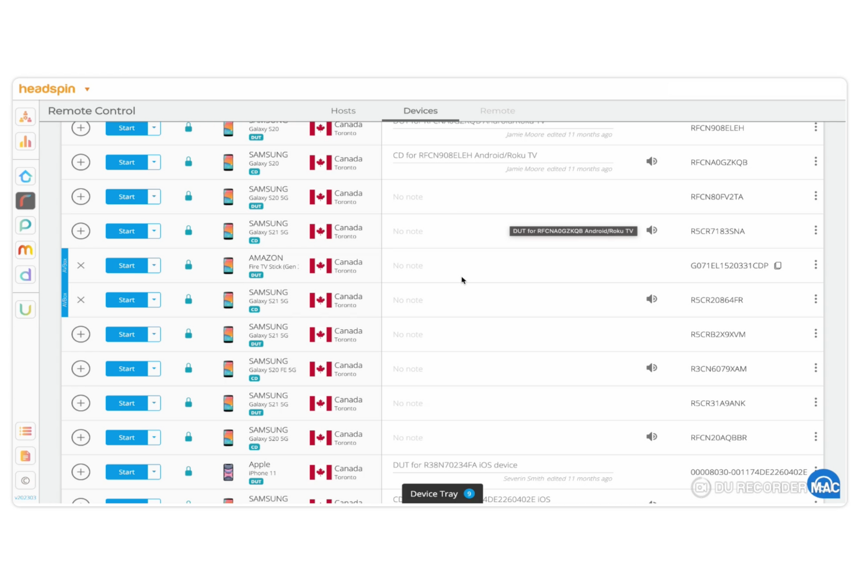Open the bar chart analytics sidebar icon
The width and height of the screenshot is (857, 571).
25,141
